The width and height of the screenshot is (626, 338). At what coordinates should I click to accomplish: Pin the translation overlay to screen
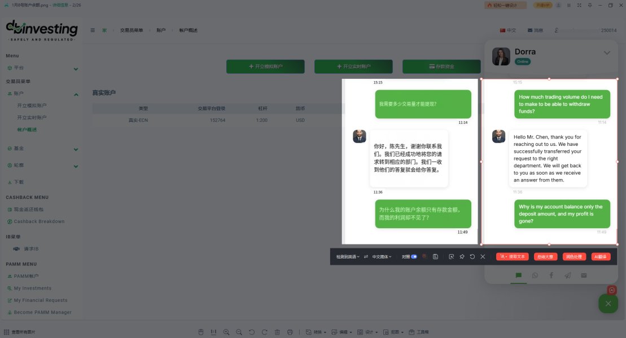point(462,257)
